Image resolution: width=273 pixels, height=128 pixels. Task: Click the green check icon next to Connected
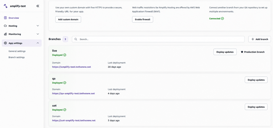point(222,19)
